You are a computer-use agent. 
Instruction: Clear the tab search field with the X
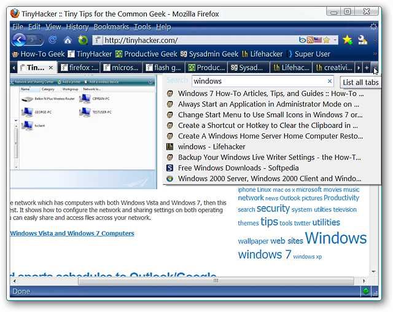coord(330,81)
